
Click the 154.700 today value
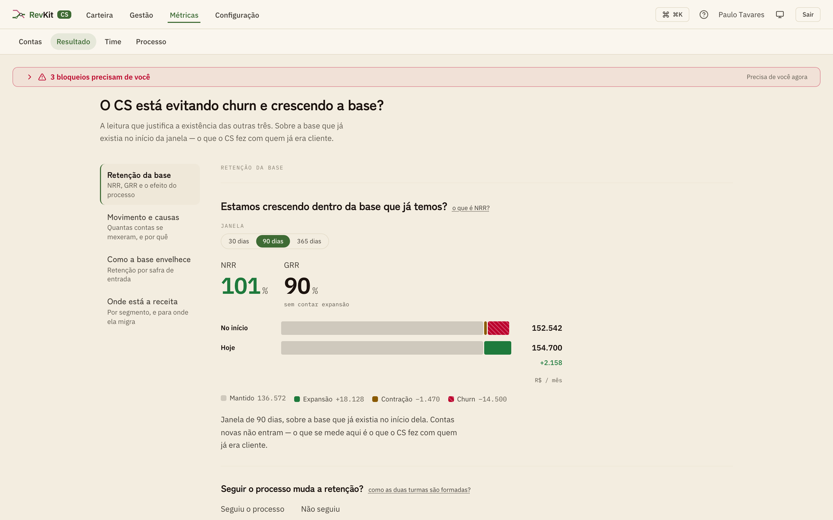(547, 348)
